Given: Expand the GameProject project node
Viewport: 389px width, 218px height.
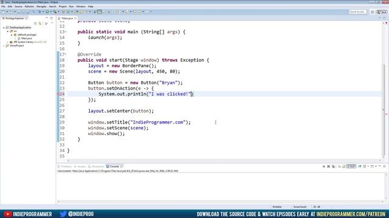Looking at the screenshot, I should coord(4,46).
